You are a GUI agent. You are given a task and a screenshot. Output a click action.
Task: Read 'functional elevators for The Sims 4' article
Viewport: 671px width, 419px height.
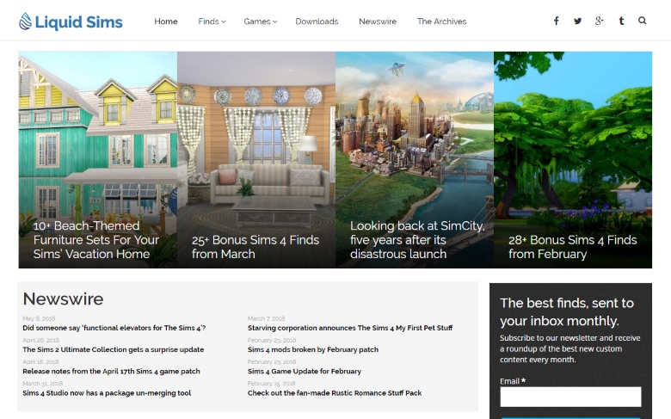pos(114,328)
